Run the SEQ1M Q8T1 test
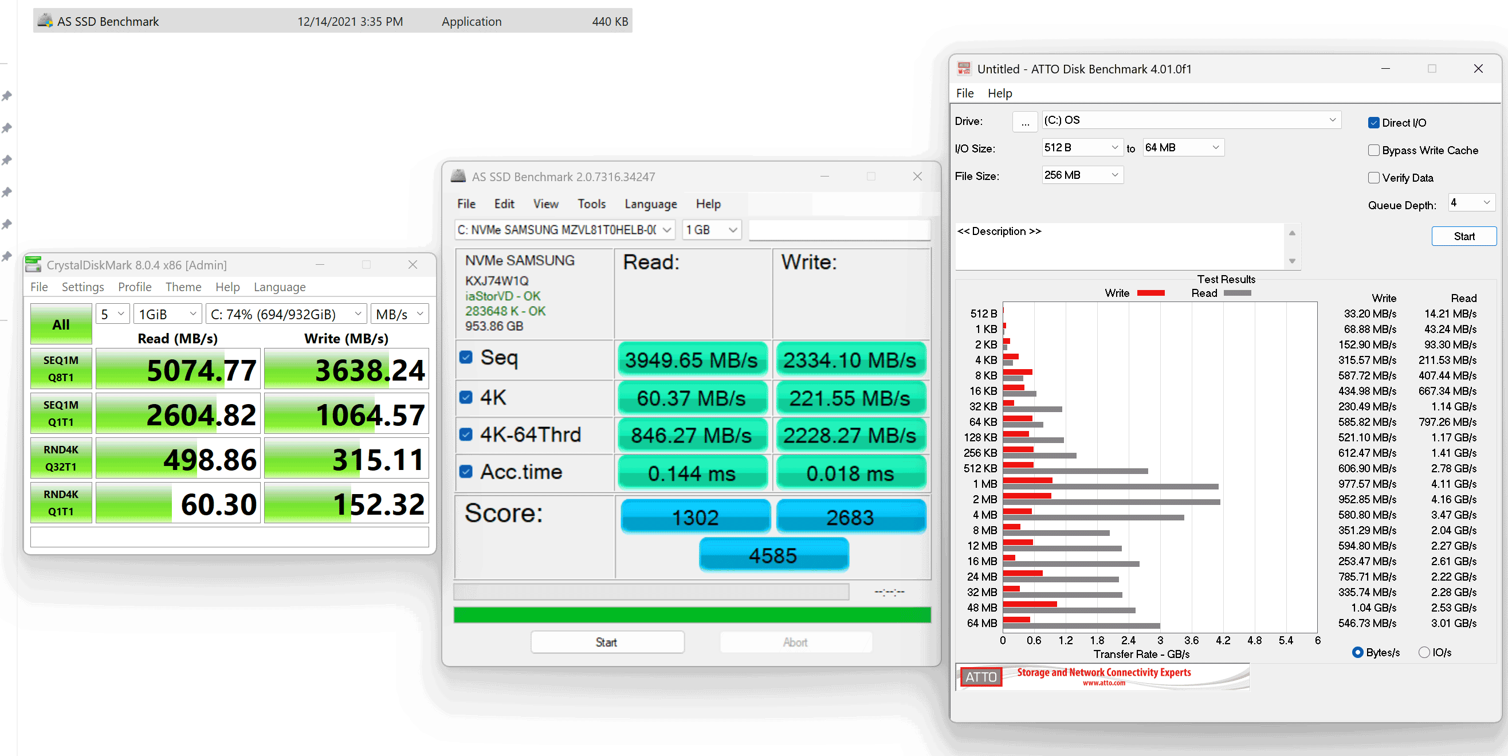 tap(61, 369)
